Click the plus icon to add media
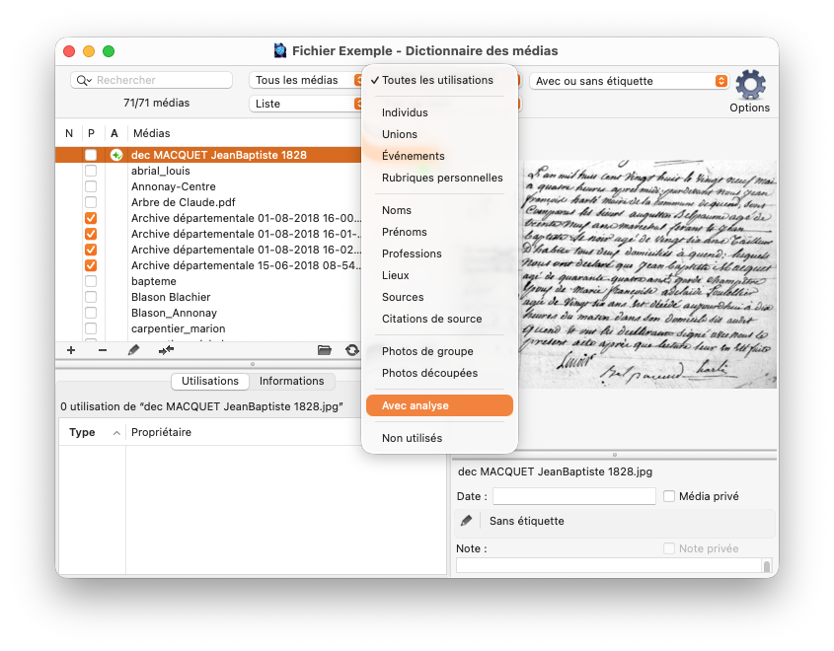The width and height of the screenshot is (834, 651). 71,350
